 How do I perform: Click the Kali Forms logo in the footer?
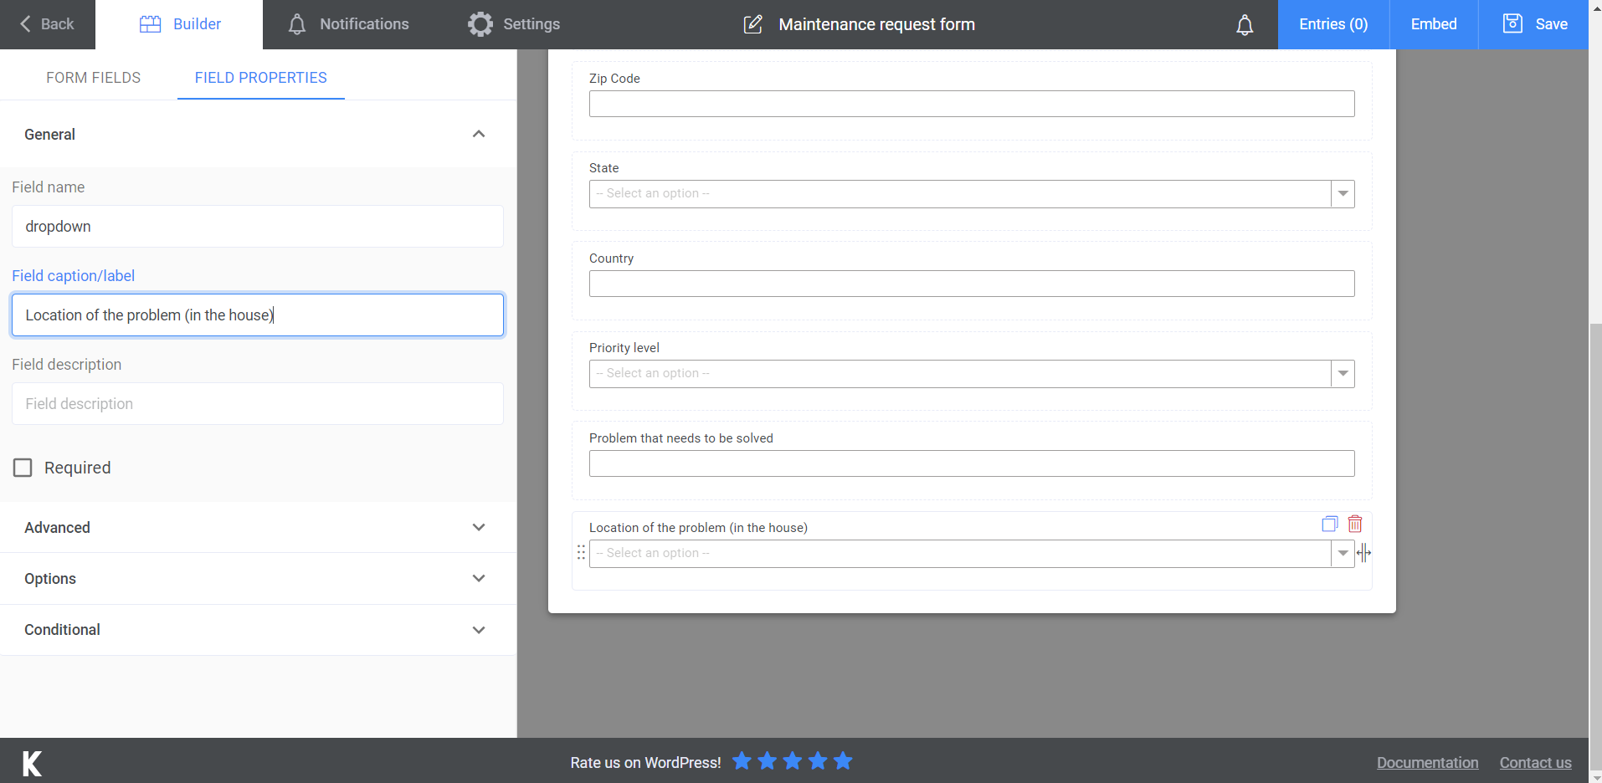(x=30, y=761)
